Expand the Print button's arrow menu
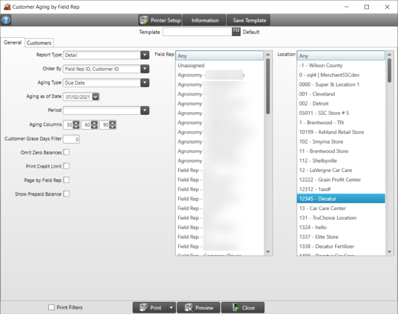 click(x=171, y=308)
